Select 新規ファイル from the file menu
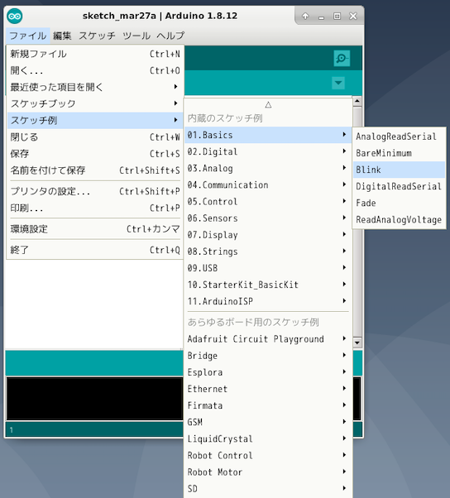 pyautogui.click(x=94, y=54)
